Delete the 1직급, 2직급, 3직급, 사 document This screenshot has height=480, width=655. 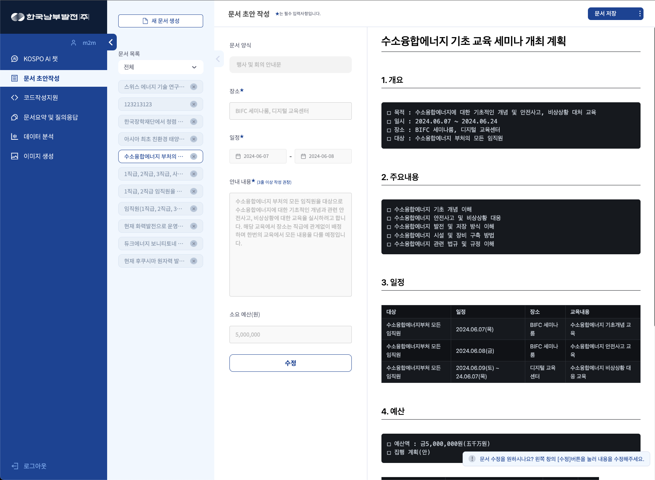pyautogui.click(x=193, y=174)
